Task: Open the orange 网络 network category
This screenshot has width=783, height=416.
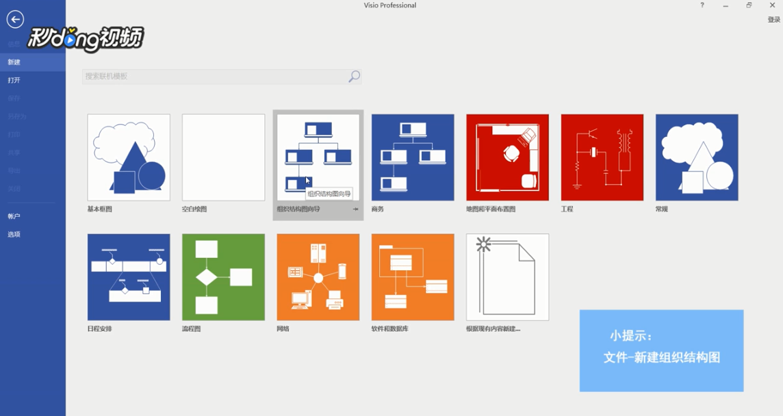Action: point(318,277)
